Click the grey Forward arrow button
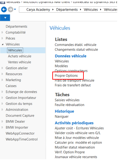The image size is (121, 165). [10, 10]
